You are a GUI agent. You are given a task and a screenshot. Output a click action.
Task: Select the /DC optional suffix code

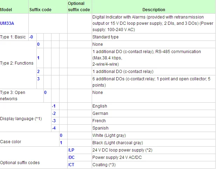pyautogui.click(x=71, y=157)
